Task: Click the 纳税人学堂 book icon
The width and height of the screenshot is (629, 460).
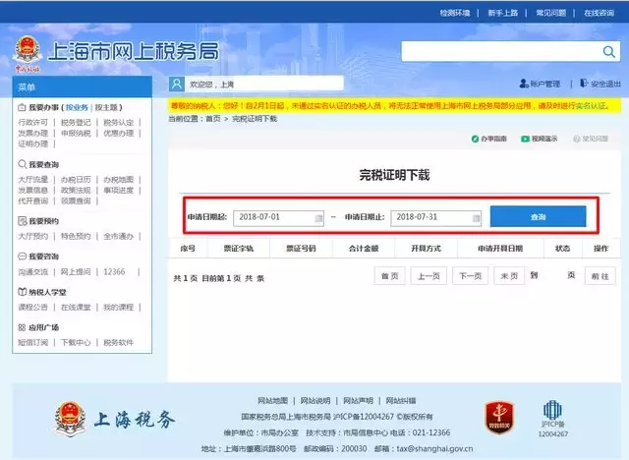Action: pyautogui.click(x=22, y=292)
